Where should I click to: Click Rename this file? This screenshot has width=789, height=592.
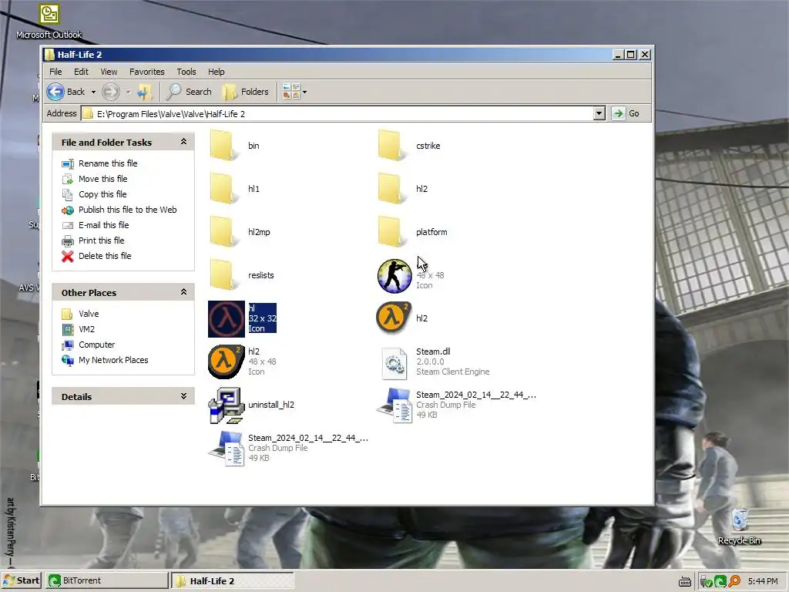pyautogui.click(x=108, y=163)
